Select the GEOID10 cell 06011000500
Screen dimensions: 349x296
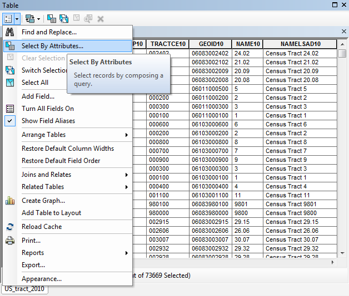click(x=210, y=89)
